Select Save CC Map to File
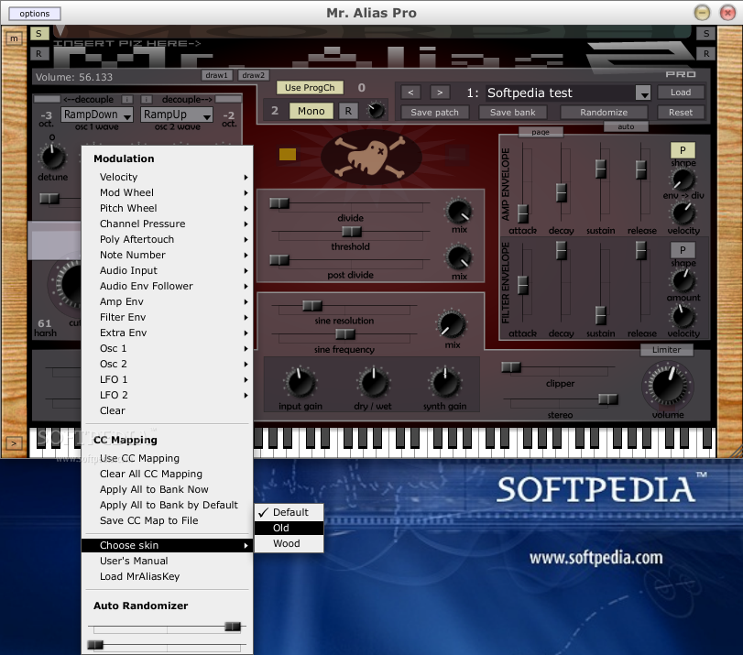This screenshot has height=655, width=743. pyautogui.click(x=168, y=520)
